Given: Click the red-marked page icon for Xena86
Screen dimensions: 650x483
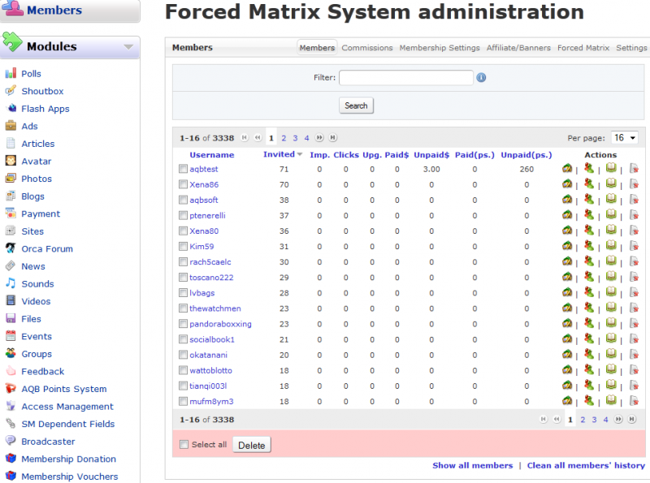Looking at the screenshot, I should (634, 184).
